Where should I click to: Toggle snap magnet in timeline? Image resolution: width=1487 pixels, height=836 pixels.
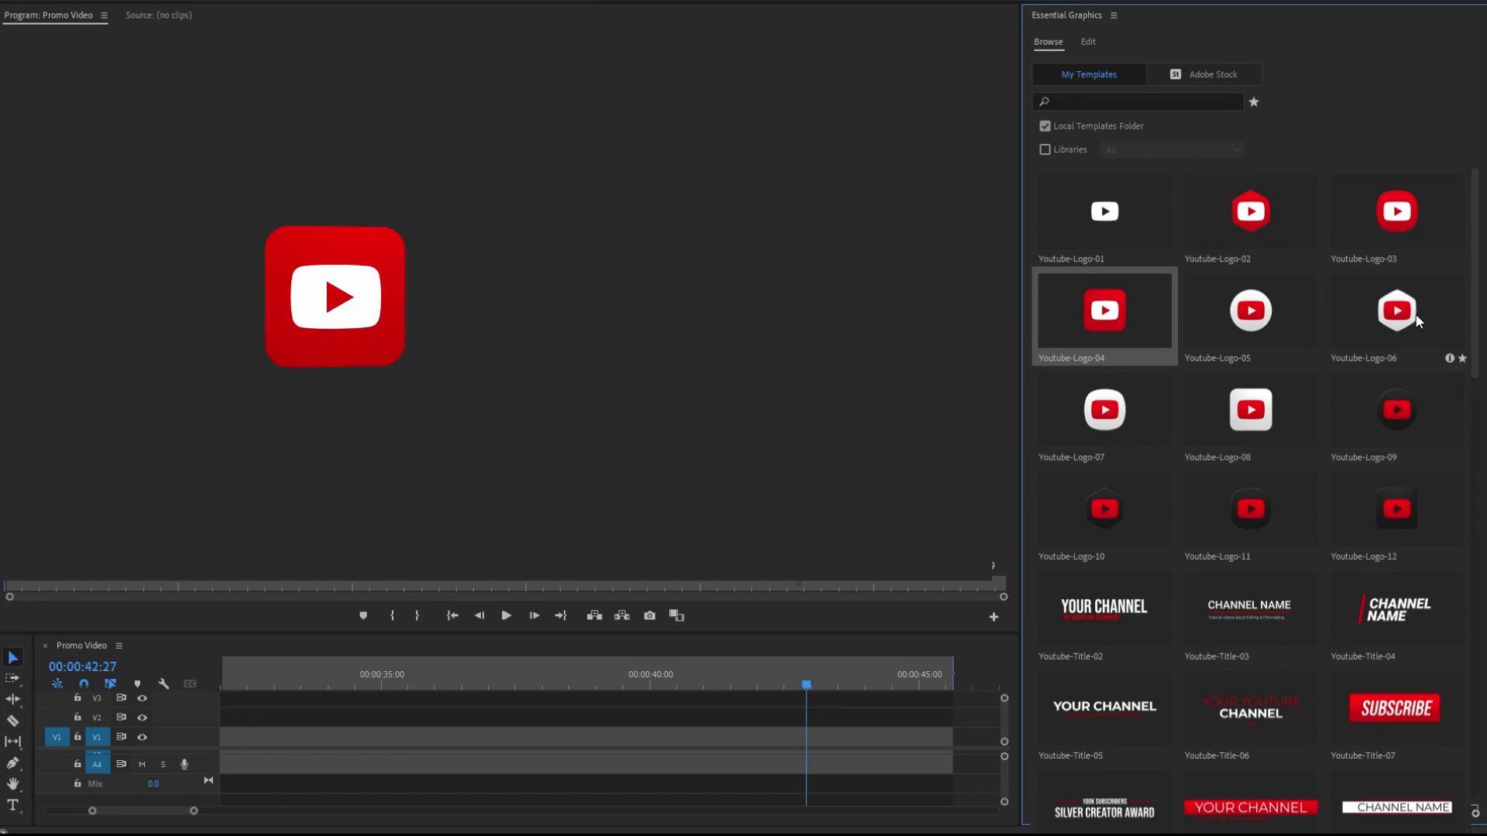84,684
